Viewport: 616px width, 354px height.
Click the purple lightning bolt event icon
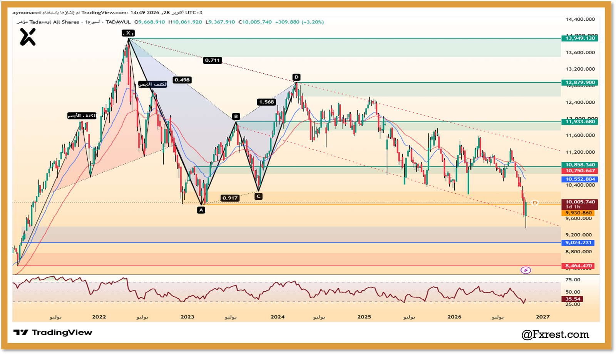(x=526, y=270)
